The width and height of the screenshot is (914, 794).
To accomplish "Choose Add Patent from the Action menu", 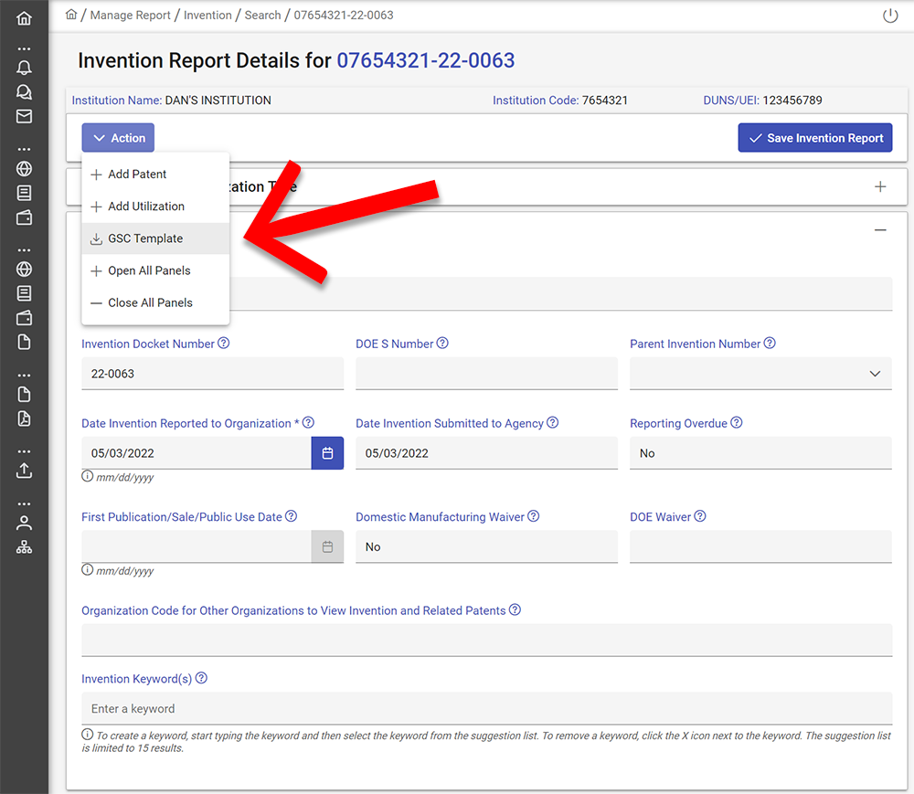I will tap(137, 175).
